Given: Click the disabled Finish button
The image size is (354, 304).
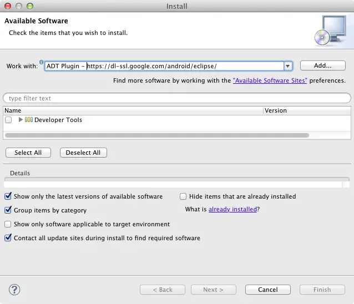Looking at the screenshot, I should pyautogui.click(x=322, y=290).
